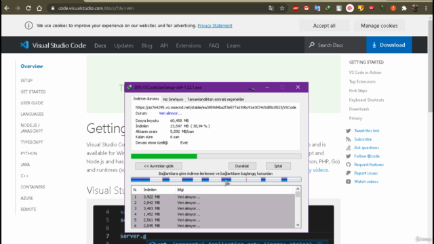Expand the USER GUIDE sidebar section

click(32, 103)
